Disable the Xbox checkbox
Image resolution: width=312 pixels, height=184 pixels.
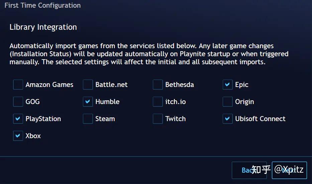[18, 136]
